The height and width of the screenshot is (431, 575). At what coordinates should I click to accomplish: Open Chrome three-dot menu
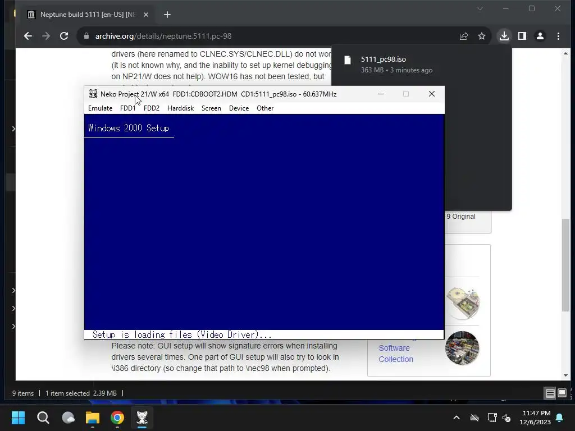pos(558,36)
